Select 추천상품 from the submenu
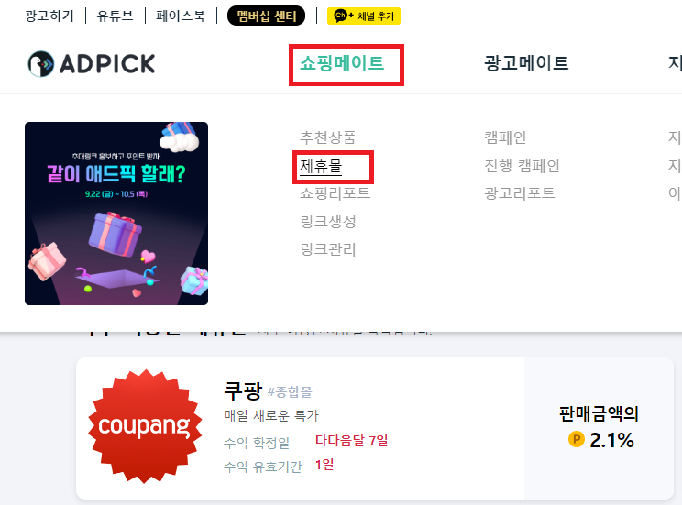Screen dimensions: 682x505 (x=328, y=137)
